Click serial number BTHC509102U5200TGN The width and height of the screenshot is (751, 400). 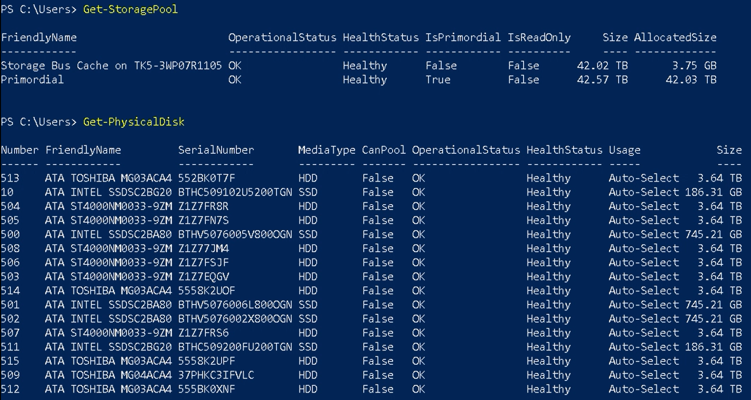[x=235, y=192]
